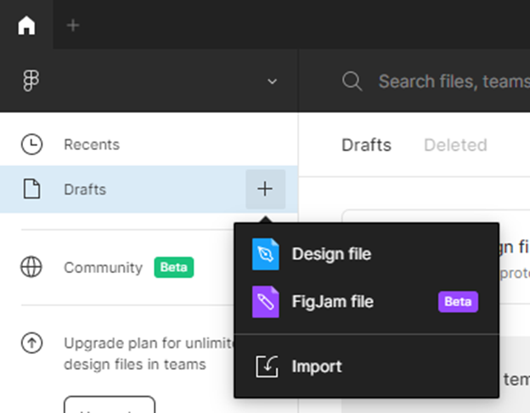Open the Home tab icon
Viewport: 530px width, 413px height.
[x=26, y=25]
